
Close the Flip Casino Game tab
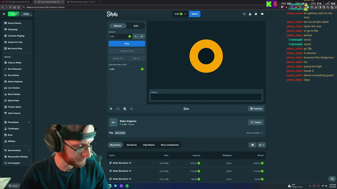click(63, 2)
